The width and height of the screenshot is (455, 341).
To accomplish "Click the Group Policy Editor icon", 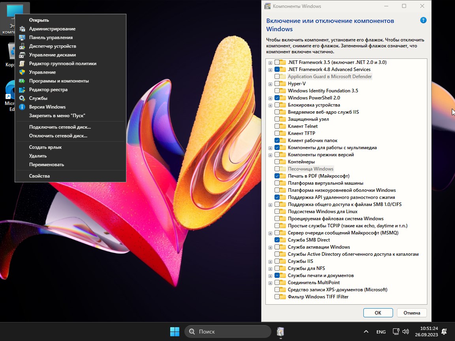I will [22, 64].
